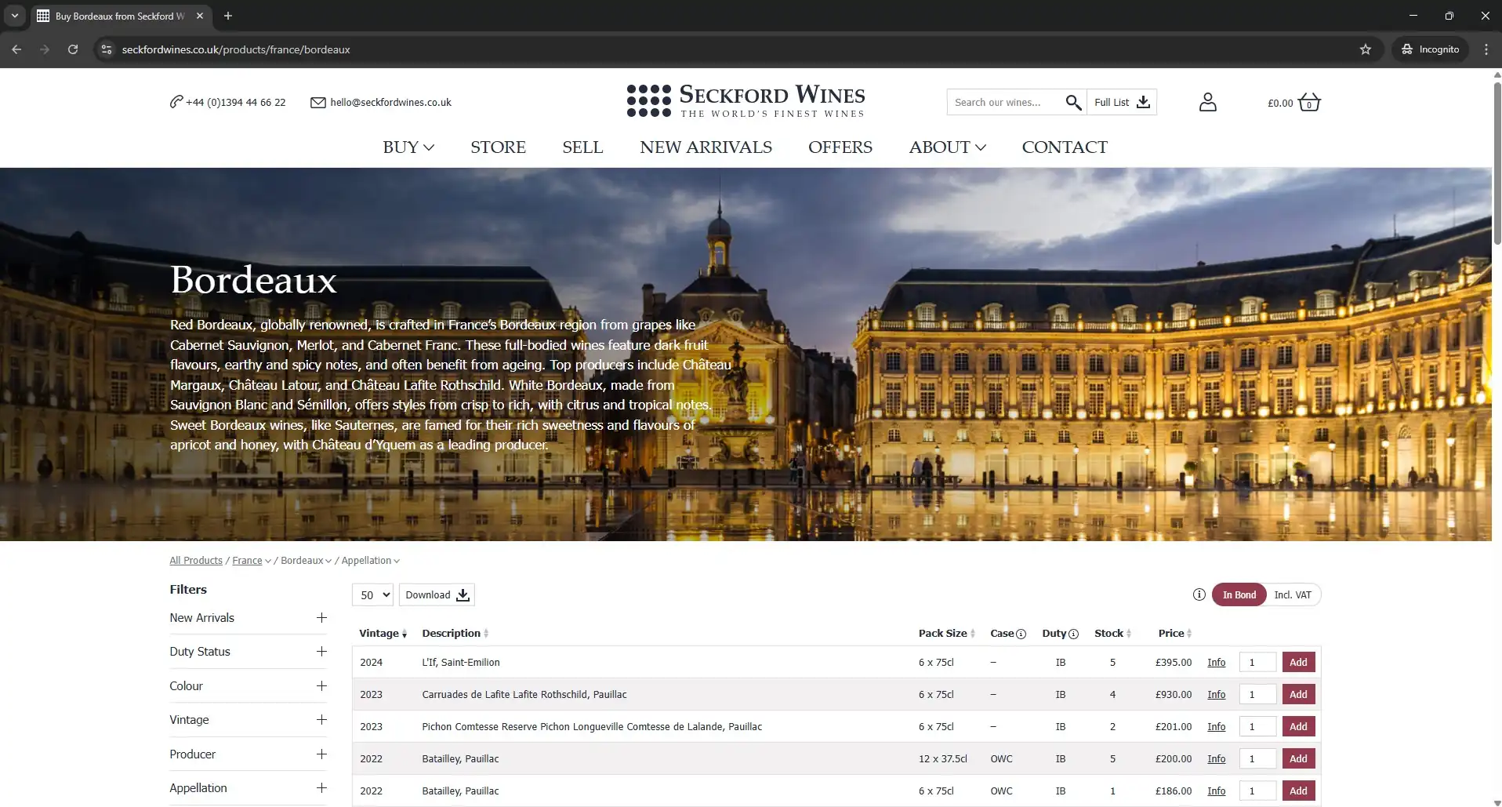The width and height of the screenshot is (1502, 807).
Task: Reload the page with the refresh icon
Action: (x=73, y=49)
